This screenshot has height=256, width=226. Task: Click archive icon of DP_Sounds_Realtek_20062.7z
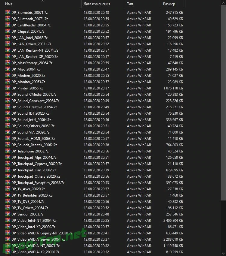point(8,145)
